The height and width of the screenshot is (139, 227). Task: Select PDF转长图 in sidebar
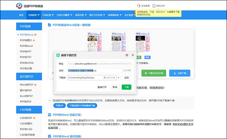click(x=26, y=68)
